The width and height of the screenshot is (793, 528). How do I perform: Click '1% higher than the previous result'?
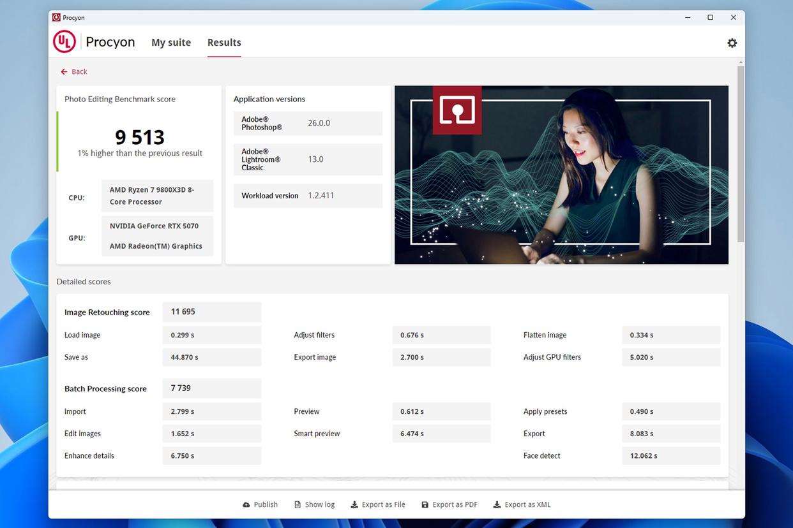[140, 153]
